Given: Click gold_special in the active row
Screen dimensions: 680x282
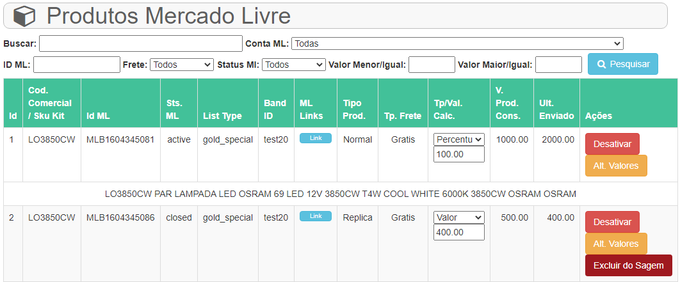Looking at the screenshot, I should coord(228,139).
